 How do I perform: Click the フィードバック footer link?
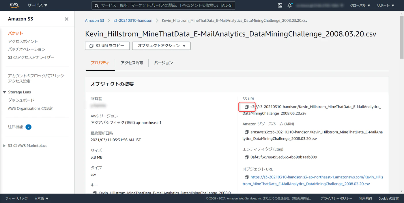click(x=16, y=198)
